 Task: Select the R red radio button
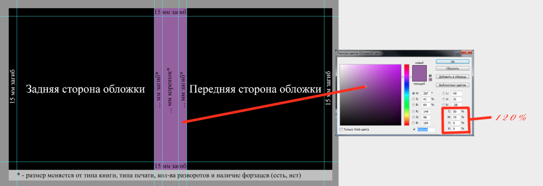(414, 110)
